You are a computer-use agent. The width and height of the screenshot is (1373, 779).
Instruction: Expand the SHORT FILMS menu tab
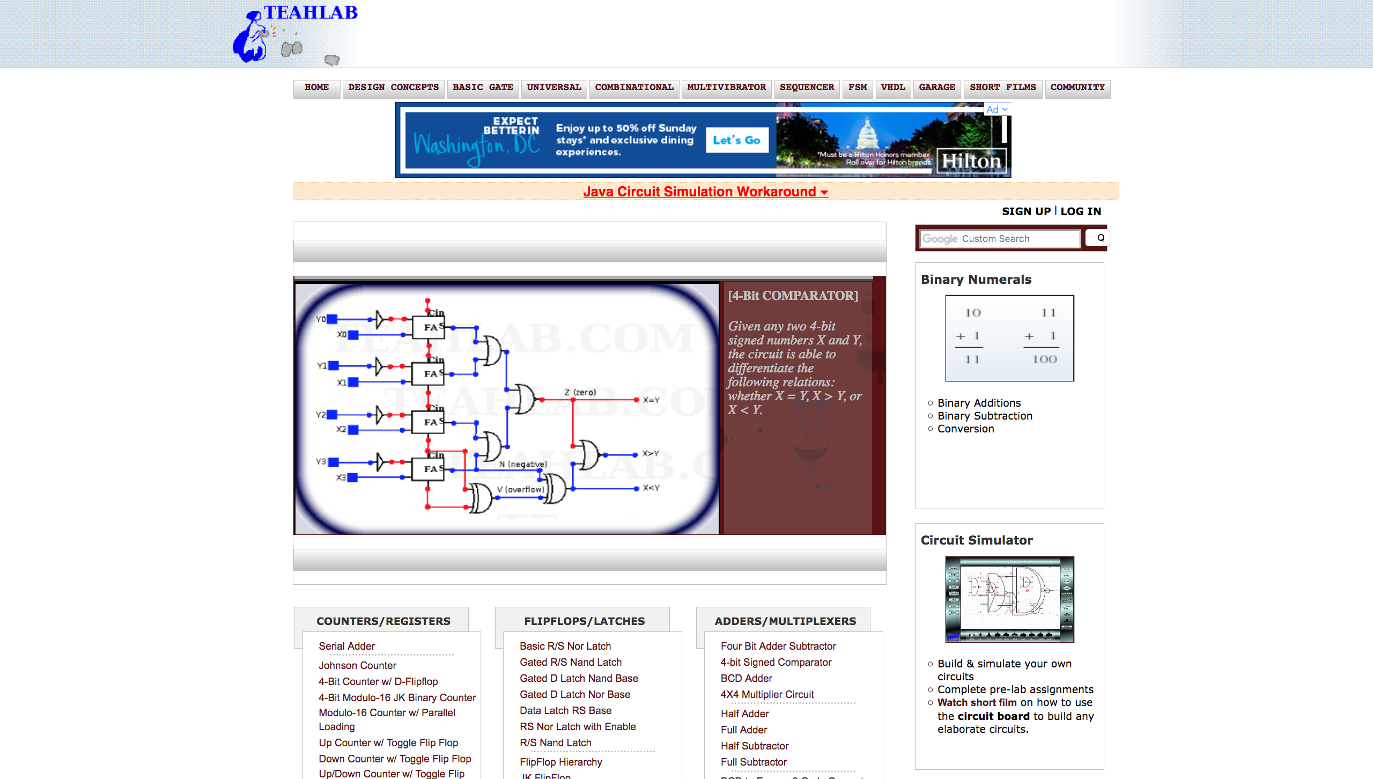[x=1001, y=87]
